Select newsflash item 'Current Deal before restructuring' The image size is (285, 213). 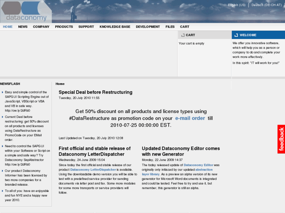pyautogui.click(x=27, y=128)
